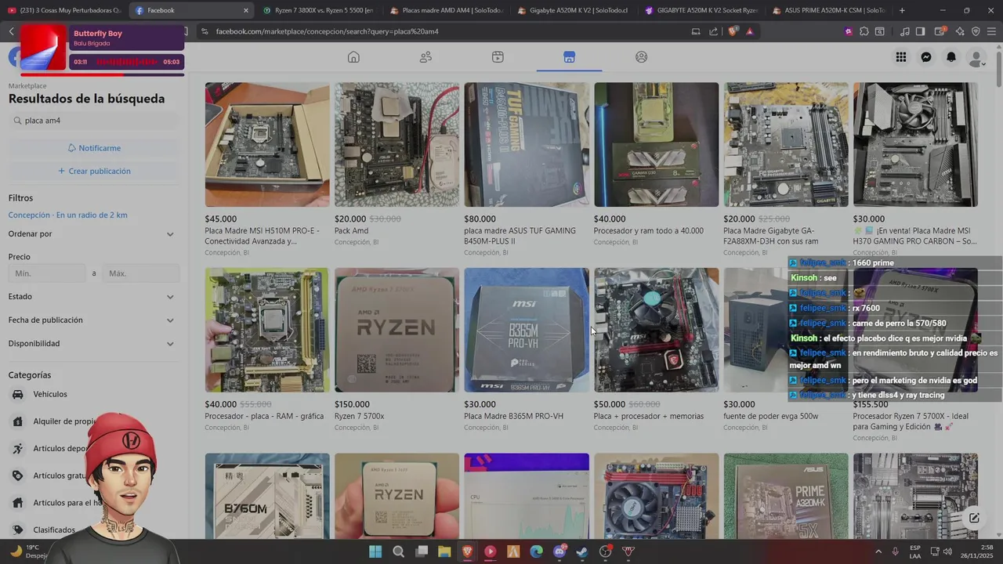Switch to Placas madre AMD AM4 SoloTodo tab

pyautogui.click(x=446, y=10)
